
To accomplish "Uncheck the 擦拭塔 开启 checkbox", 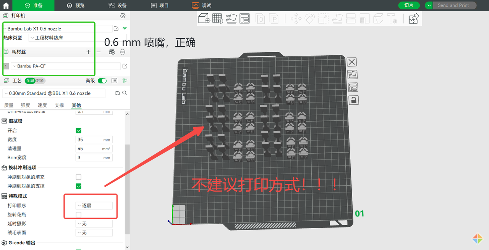I will pos(79,130).
